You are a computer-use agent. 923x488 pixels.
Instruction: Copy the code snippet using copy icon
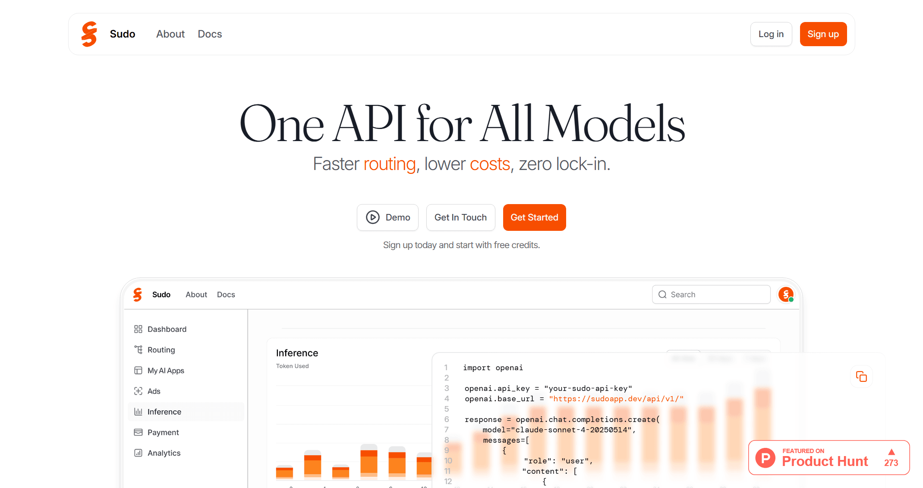[861, 377]
